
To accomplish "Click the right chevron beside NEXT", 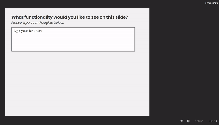I will (x=216, y=121).
